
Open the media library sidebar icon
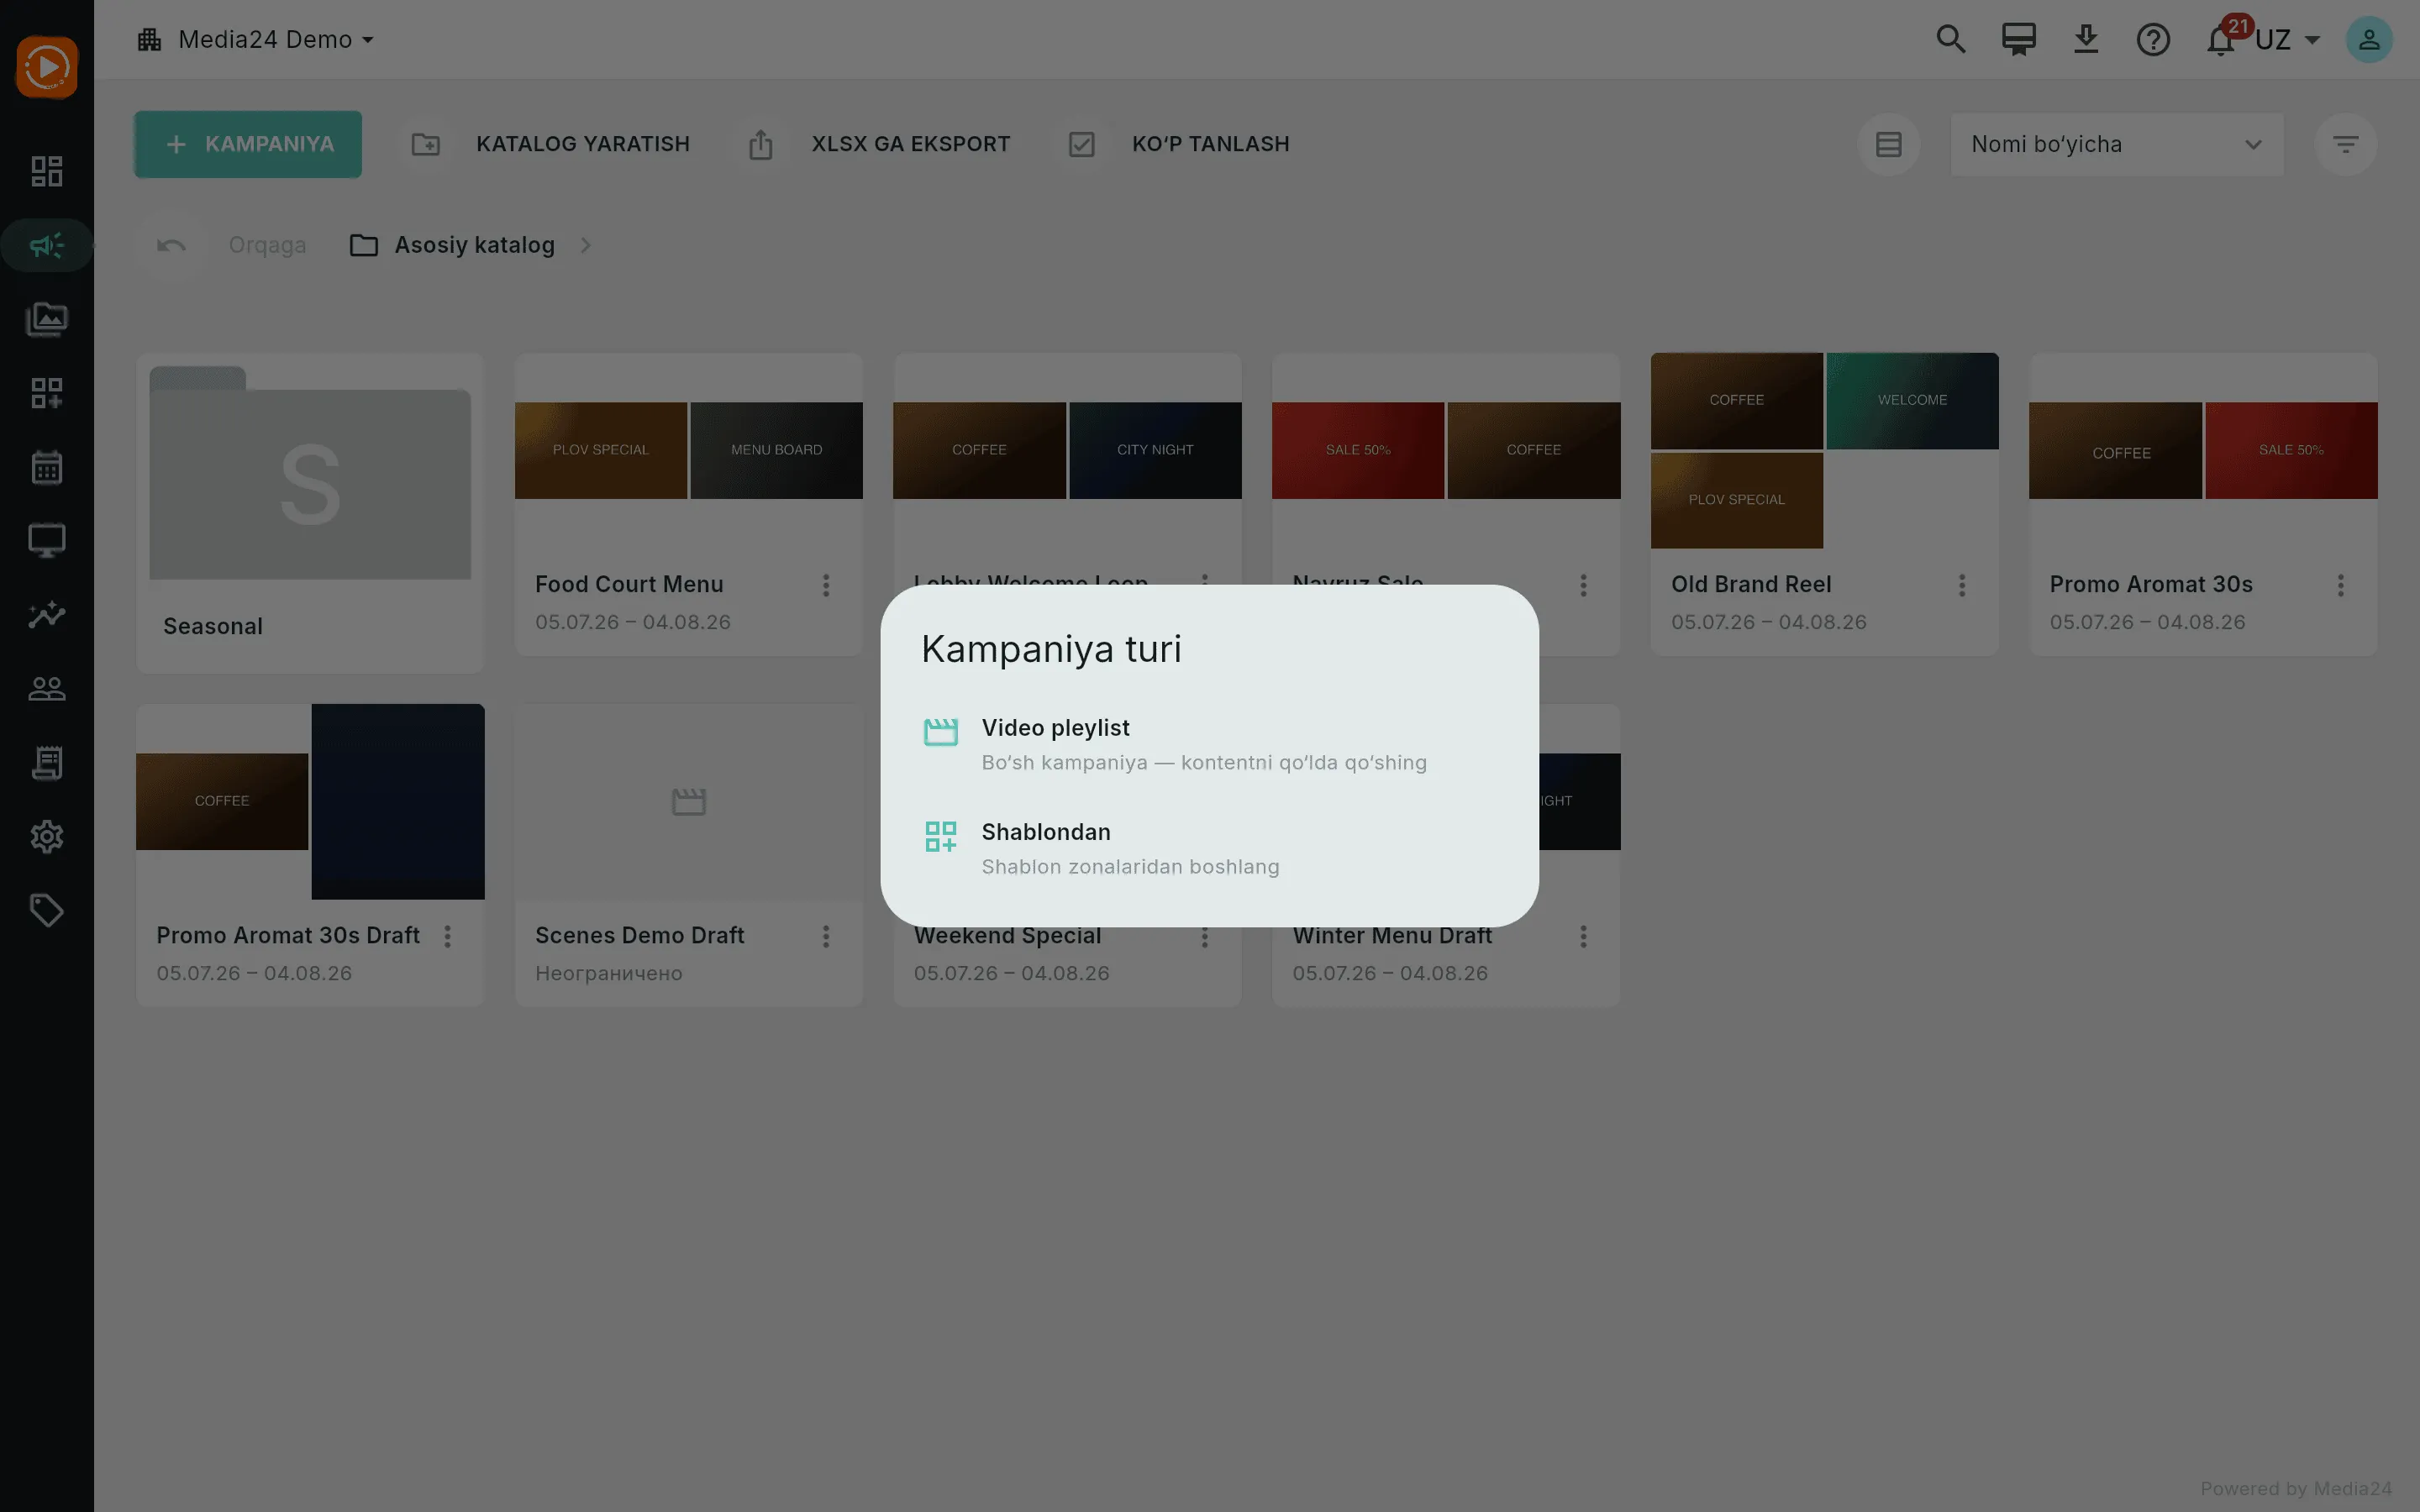click(x=47, y=320)
